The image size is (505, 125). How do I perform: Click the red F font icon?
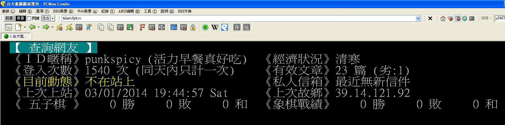point(142,28)
